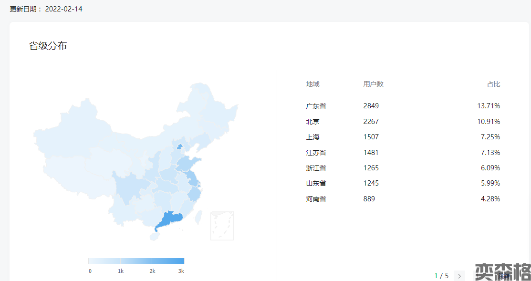
Task: Click the 跳转 jump button
Action: pos(504,276)
